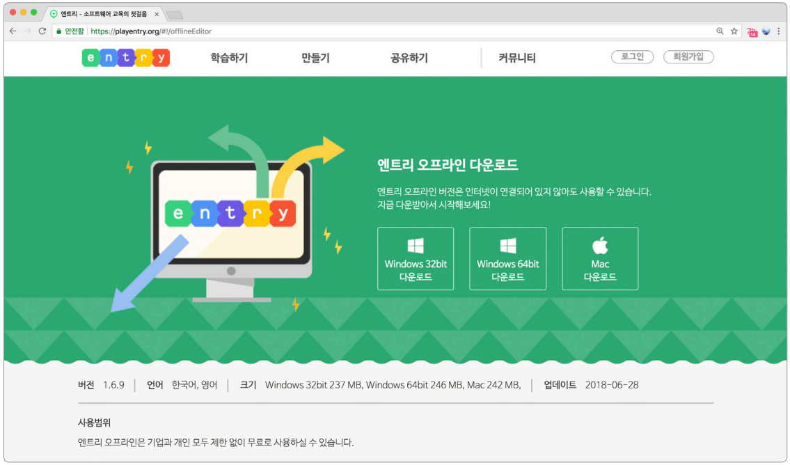790x465 pixels.
Task: Click the green secure lock icon
Action: 59,31
